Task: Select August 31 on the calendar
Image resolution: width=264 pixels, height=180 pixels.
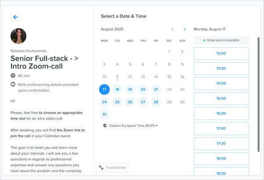Action: click(x=104, y=115)
